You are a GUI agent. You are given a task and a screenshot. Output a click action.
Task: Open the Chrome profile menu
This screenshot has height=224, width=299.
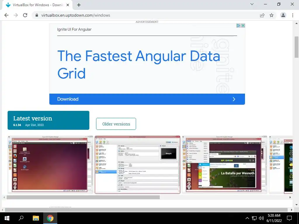coord(283,15)
